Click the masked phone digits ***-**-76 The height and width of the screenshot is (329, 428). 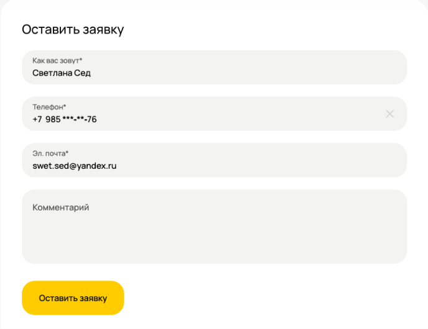coord(80,119)
